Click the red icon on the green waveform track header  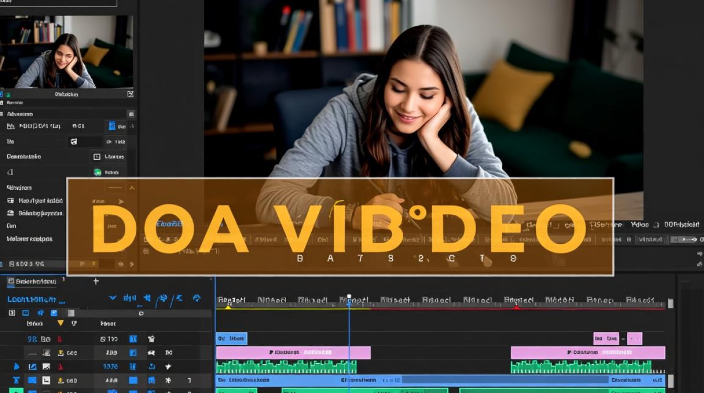click(x=60, y=367)
